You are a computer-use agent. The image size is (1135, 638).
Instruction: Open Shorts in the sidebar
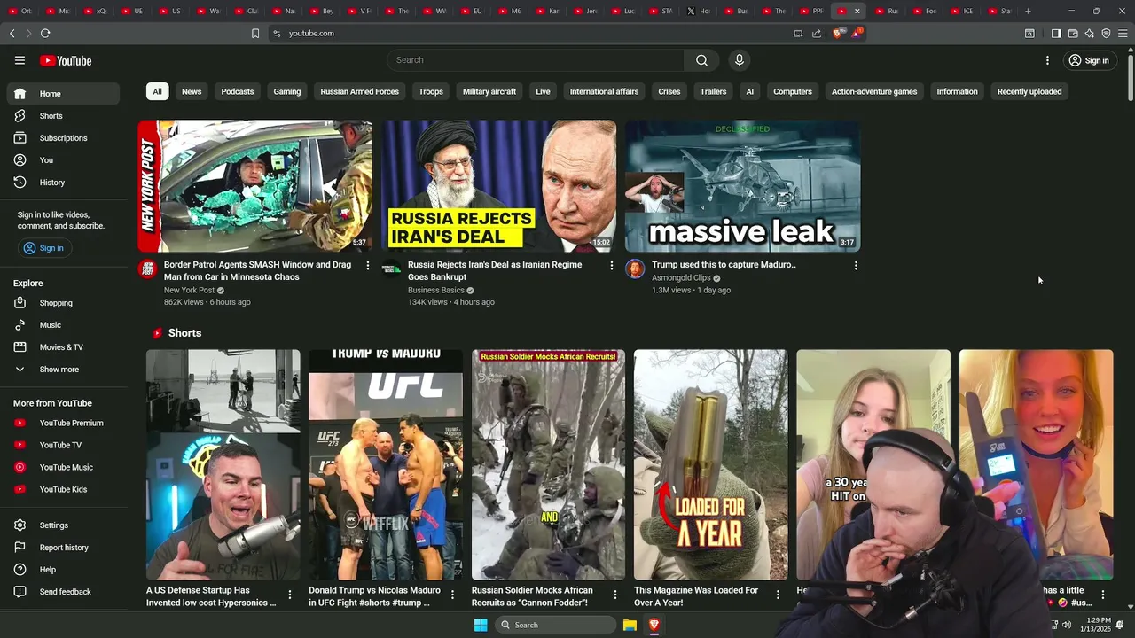(63, 116)
